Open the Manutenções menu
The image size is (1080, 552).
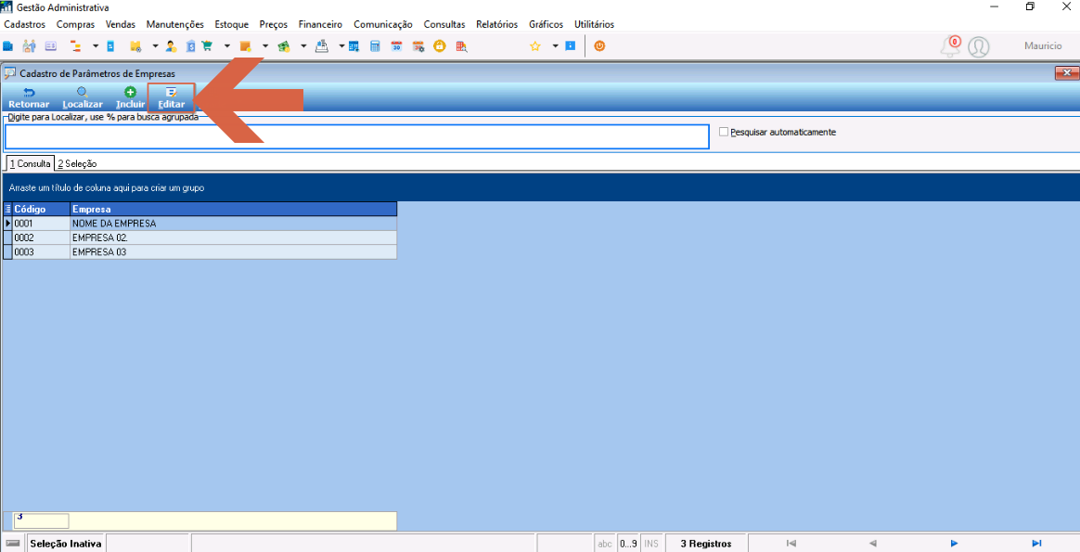(175, 24)
